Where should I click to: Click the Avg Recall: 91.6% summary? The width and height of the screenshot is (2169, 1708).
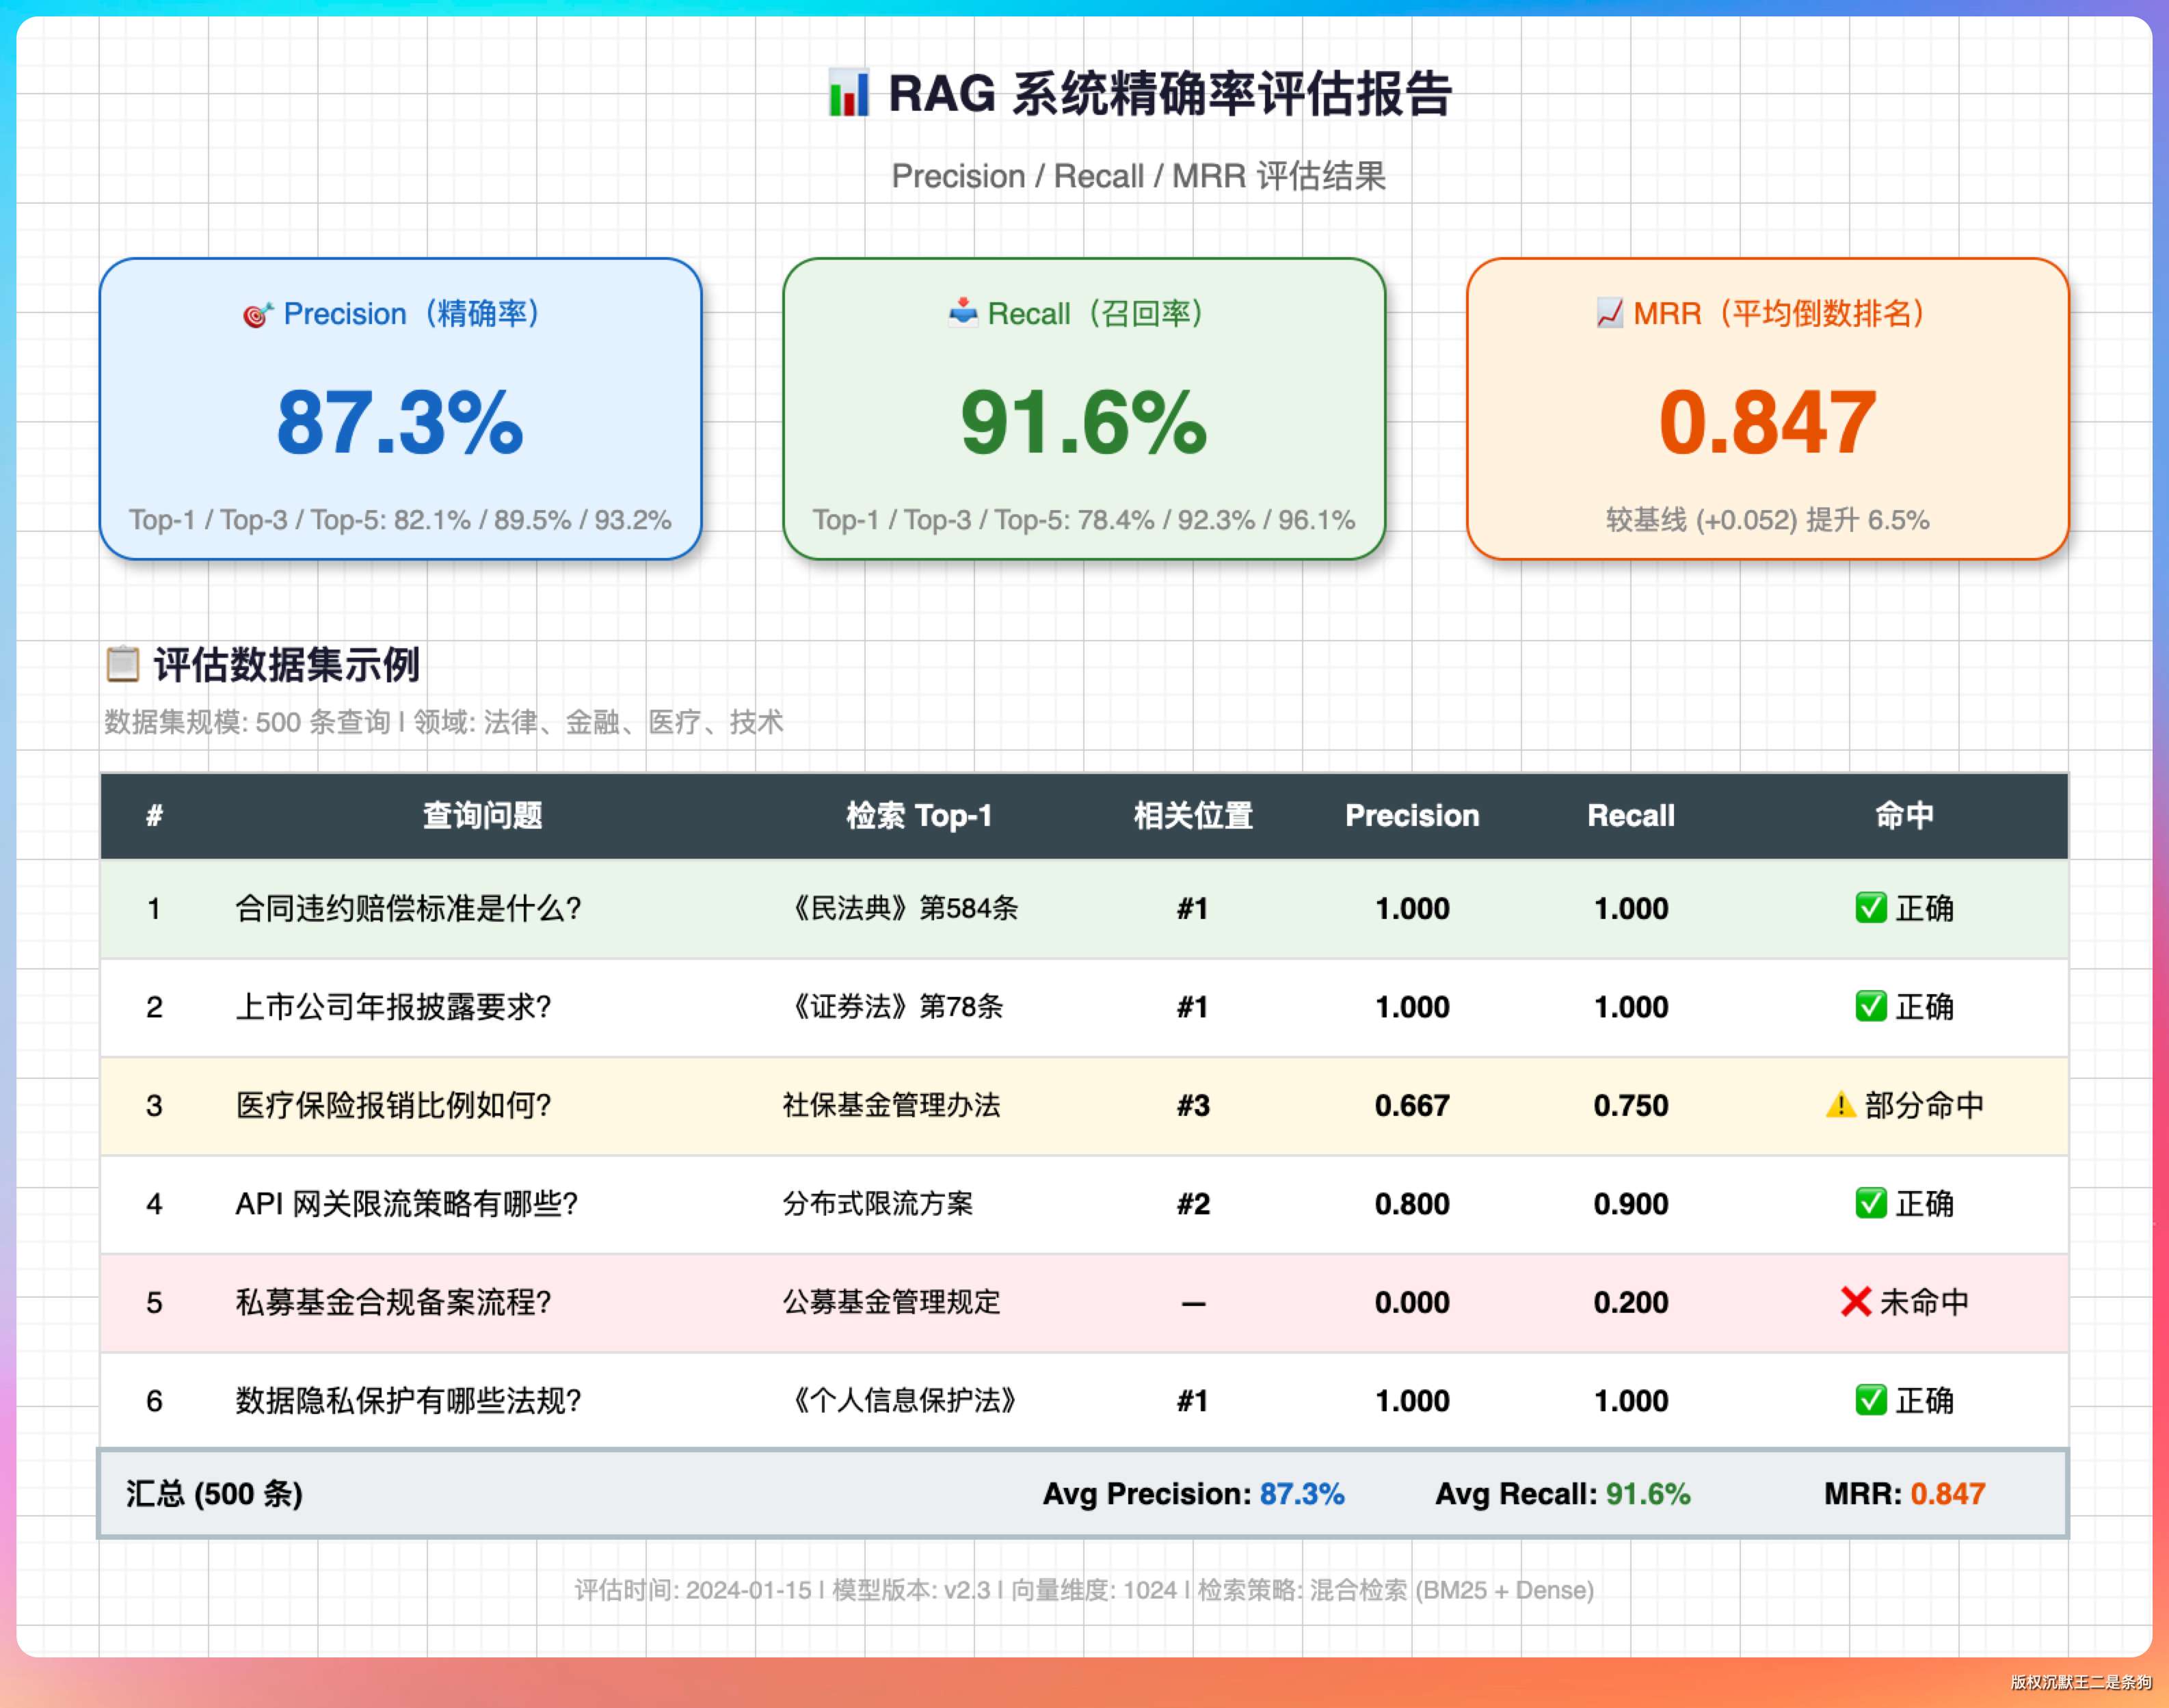click(1563, 1494)
